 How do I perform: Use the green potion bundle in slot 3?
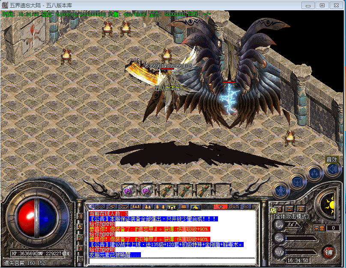click(166, 190)
